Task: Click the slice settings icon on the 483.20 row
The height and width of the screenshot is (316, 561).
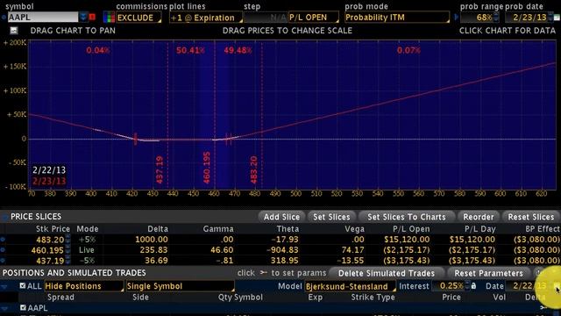Action: tap(3, 240)
